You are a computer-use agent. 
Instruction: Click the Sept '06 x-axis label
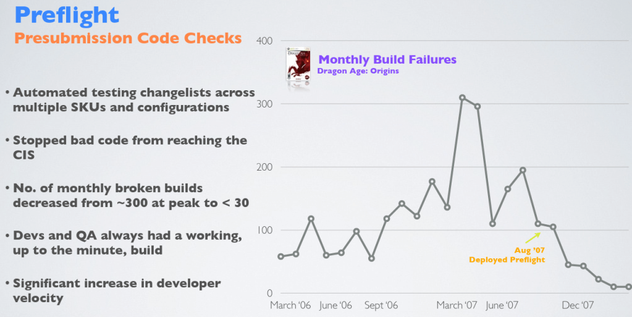click(382, 305)
